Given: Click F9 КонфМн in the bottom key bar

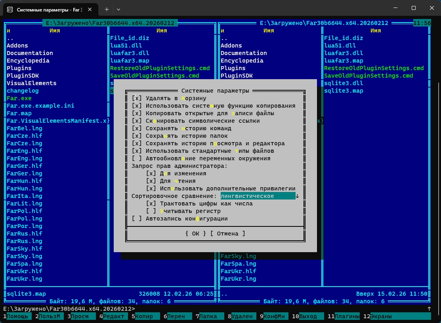Looking at the screenshot, I should click(x=275, y=316).
